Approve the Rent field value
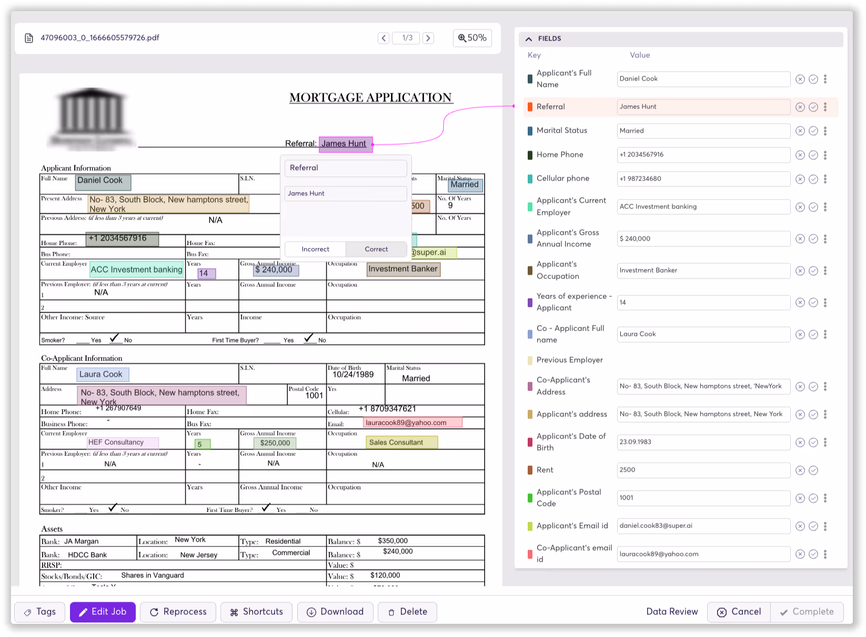The width and height of the screenshot is (866, 637). point(813,470)
